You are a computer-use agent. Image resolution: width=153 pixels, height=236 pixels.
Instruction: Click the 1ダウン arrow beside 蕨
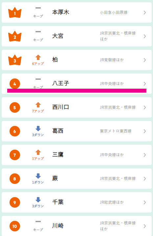[x=38, y=176]
